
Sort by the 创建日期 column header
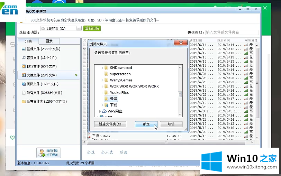196,40
